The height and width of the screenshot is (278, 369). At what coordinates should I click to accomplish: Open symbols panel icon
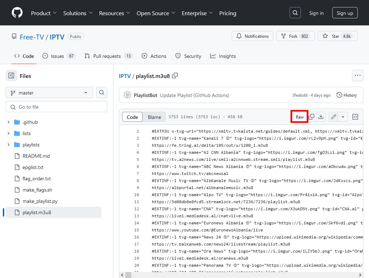pyautogui.click(x=355, y=117)
